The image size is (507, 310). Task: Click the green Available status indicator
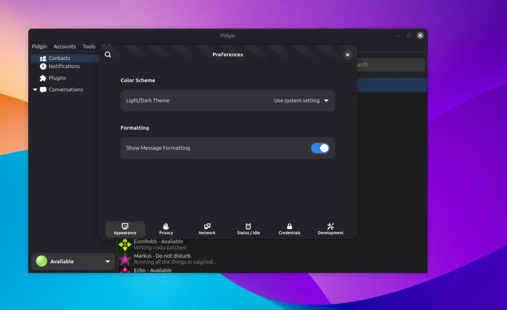click(x=41, y=261)
